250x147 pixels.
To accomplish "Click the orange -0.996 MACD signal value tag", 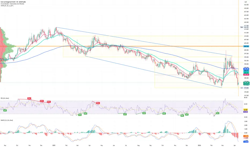I will (246, 136).
